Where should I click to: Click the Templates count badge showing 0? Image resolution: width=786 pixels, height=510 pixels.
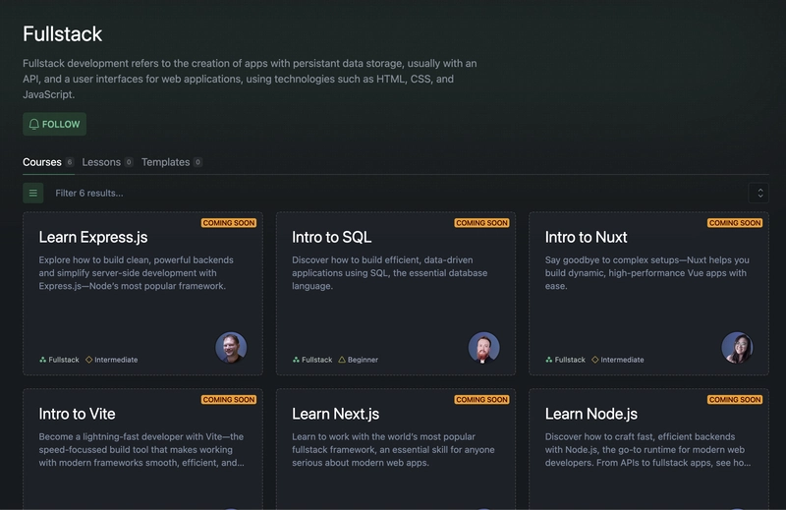(198, 162)
